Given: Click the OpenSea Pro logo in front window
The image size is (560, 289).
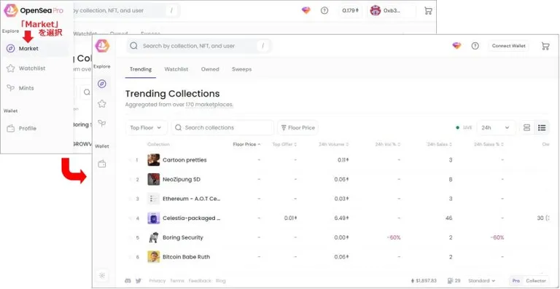Looking at the screenshot, I should 102,46.
